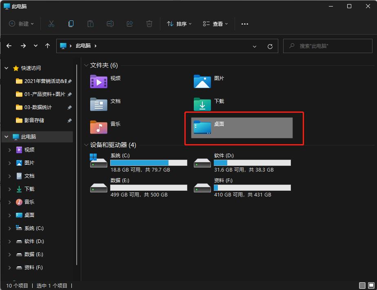Paste from the clipboard
The image size is (377, 290).
[x=90, y=24]
